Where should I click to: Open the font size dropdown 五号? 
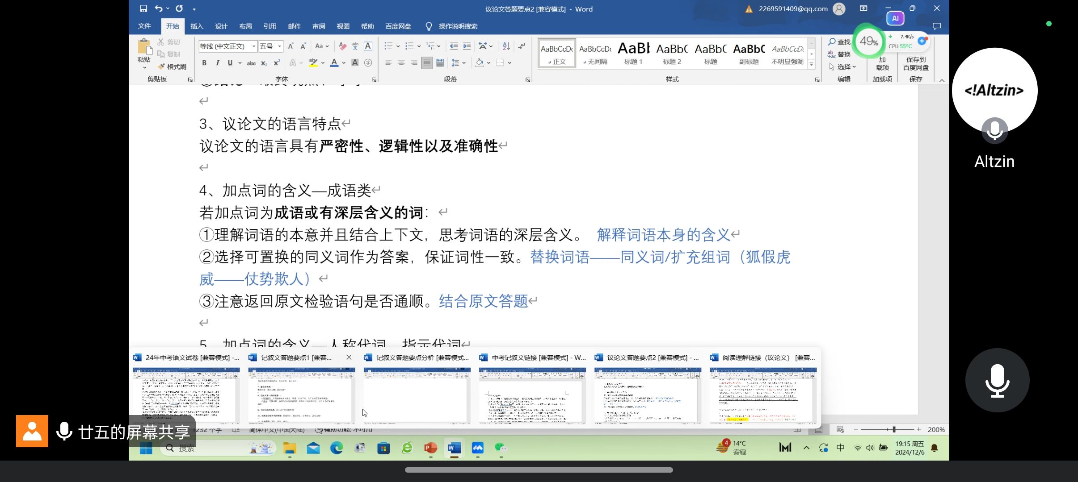(x=279, y=46)
